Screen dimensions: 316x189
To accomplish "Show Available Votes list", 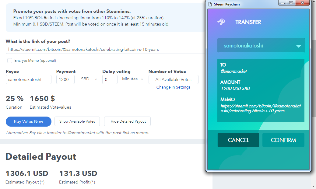I will click(x=77, y=121).
